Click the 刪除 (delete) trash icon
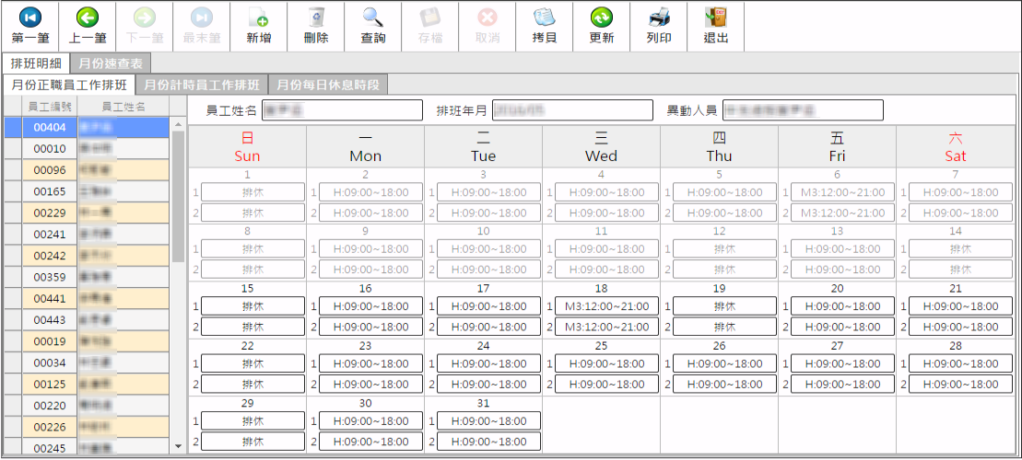This screenshot has width=1022, height=460. (x=316, y=18)
